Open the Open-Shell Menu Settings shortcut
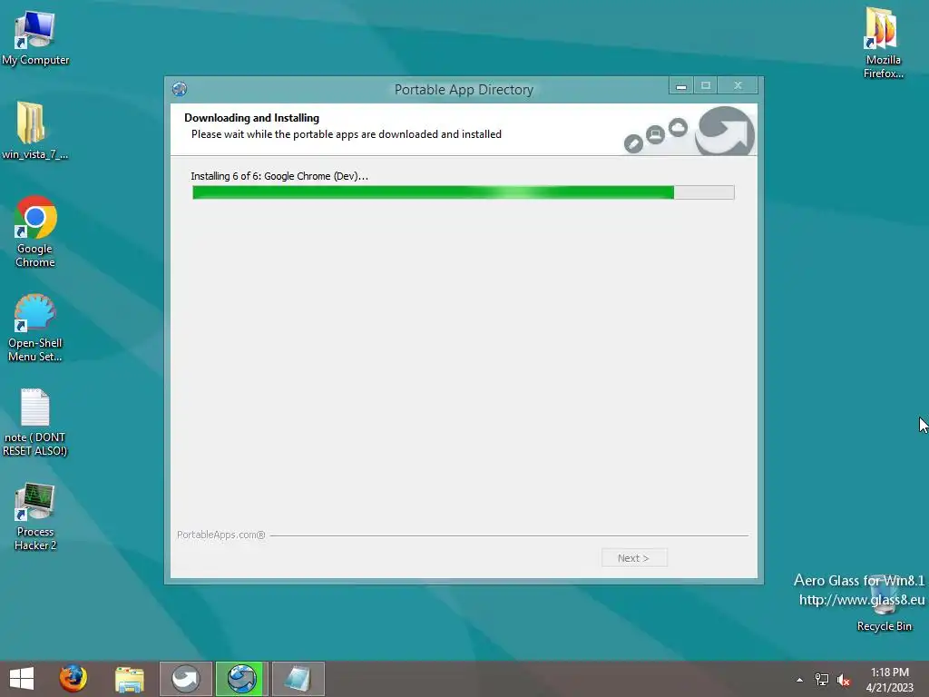This screenshot has height=697, width=929. point(35,327)
